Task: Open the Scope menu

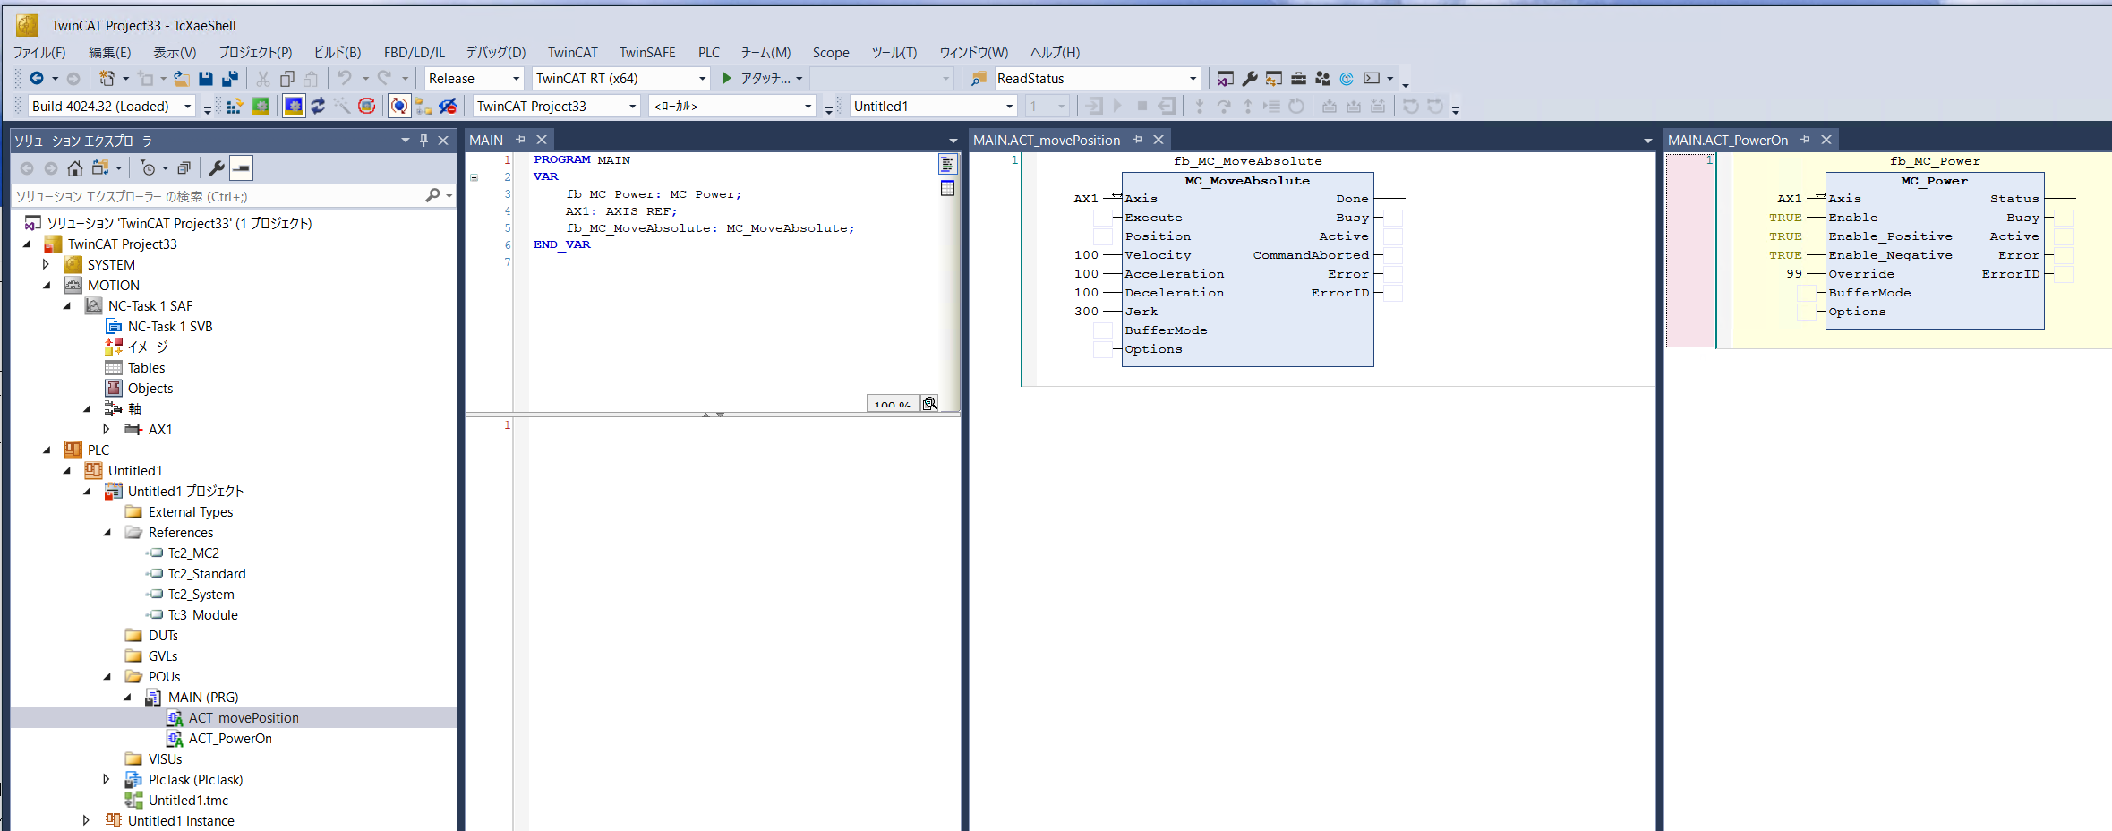Action: point(831,53)
